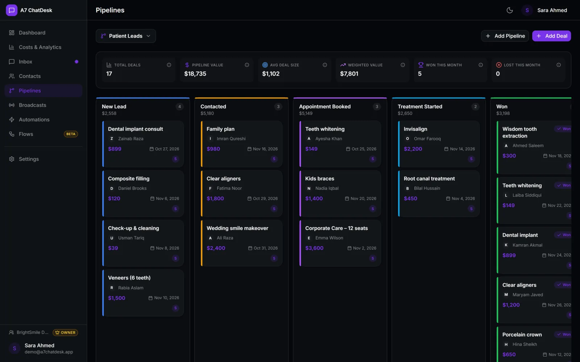Open the Sara Ahmed account profile in sidebar
Image resolution: width=580 pixels, height=362 pixels.
click(43, 348)
